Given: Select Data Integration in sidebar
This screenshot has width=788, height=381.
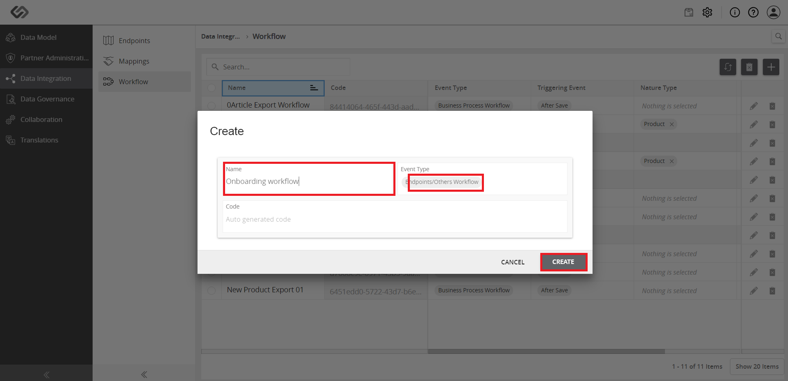Looking at the screenshot, I should [x=46, y=78].
